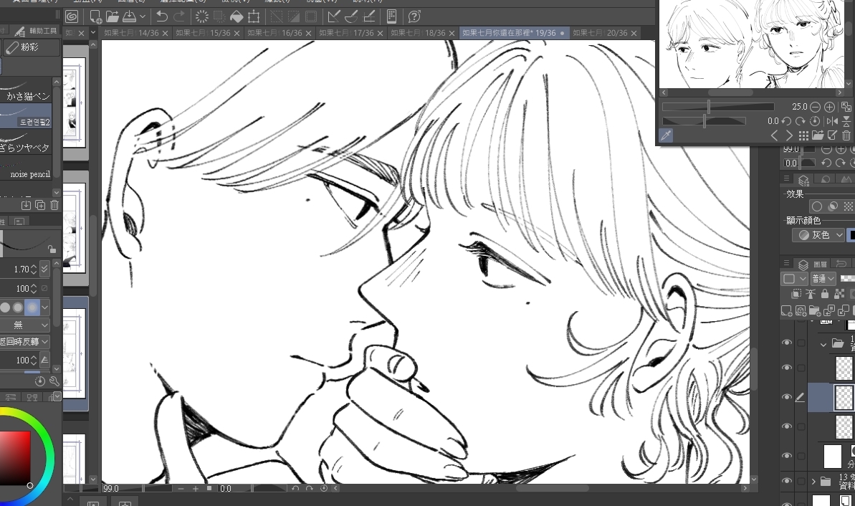855x506 pixels.
Task: Select the eyedropper in the sub view panel
Action: [666, 135]
